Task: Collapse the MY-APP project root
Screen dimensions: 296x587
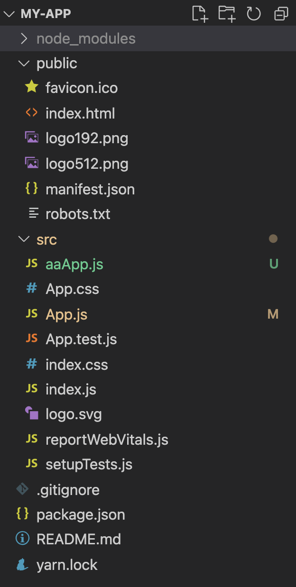Action: click(x=9, y=14)
